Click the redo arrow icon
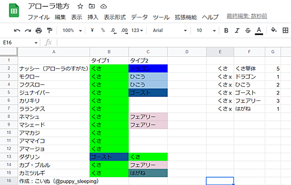291x185 pixels. tap(28, 30)
